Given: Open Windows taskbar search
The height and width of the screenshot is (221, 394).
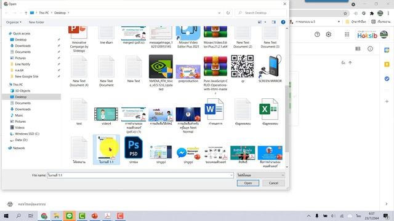Looking at the screenshot, I should pos(18,215).
